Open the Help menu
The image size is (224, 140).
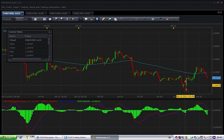[x=63, y=7]
